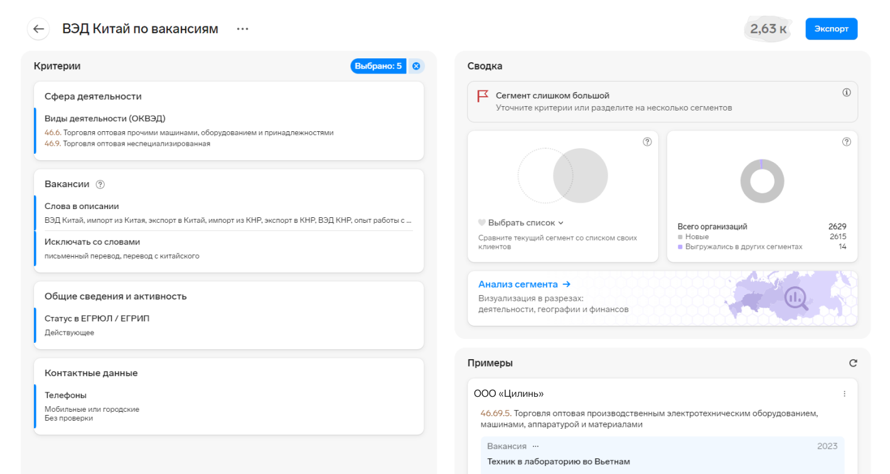Clear selected criteria with the X icon
Screen dimensions: 890x474
(x=416, y=66)
